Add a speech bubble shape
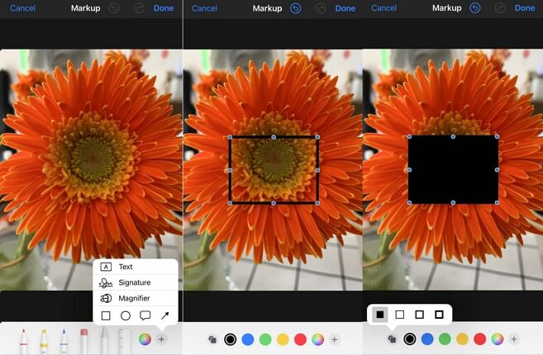Viewport: 543px width, 355px height. [x=145, y=315]
